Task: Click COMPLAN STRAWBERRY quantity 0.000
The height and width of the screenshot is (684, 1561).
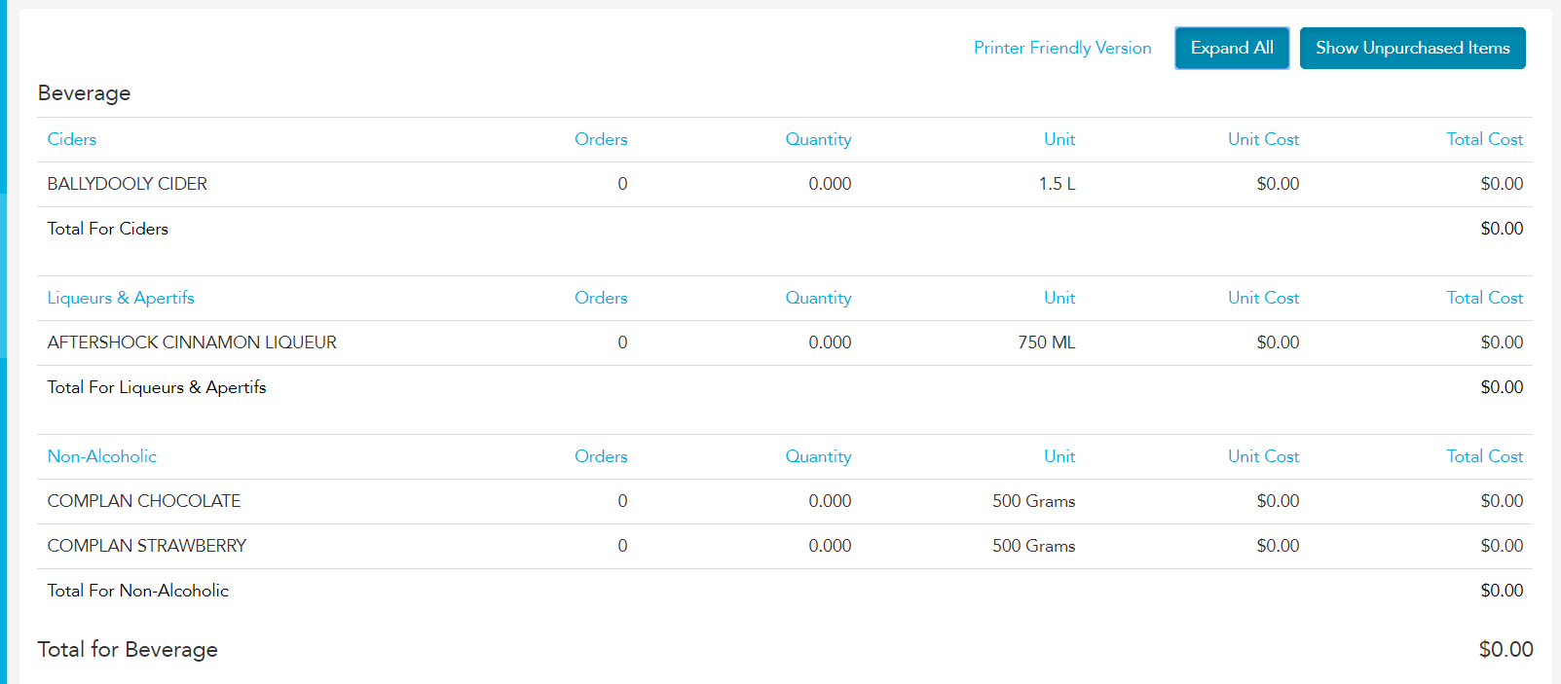Action: tap(830, 546)
